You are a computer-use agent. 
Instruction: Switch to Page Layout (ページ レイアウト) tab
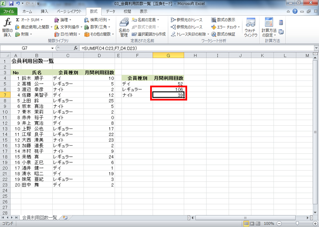tap(69, 11)
